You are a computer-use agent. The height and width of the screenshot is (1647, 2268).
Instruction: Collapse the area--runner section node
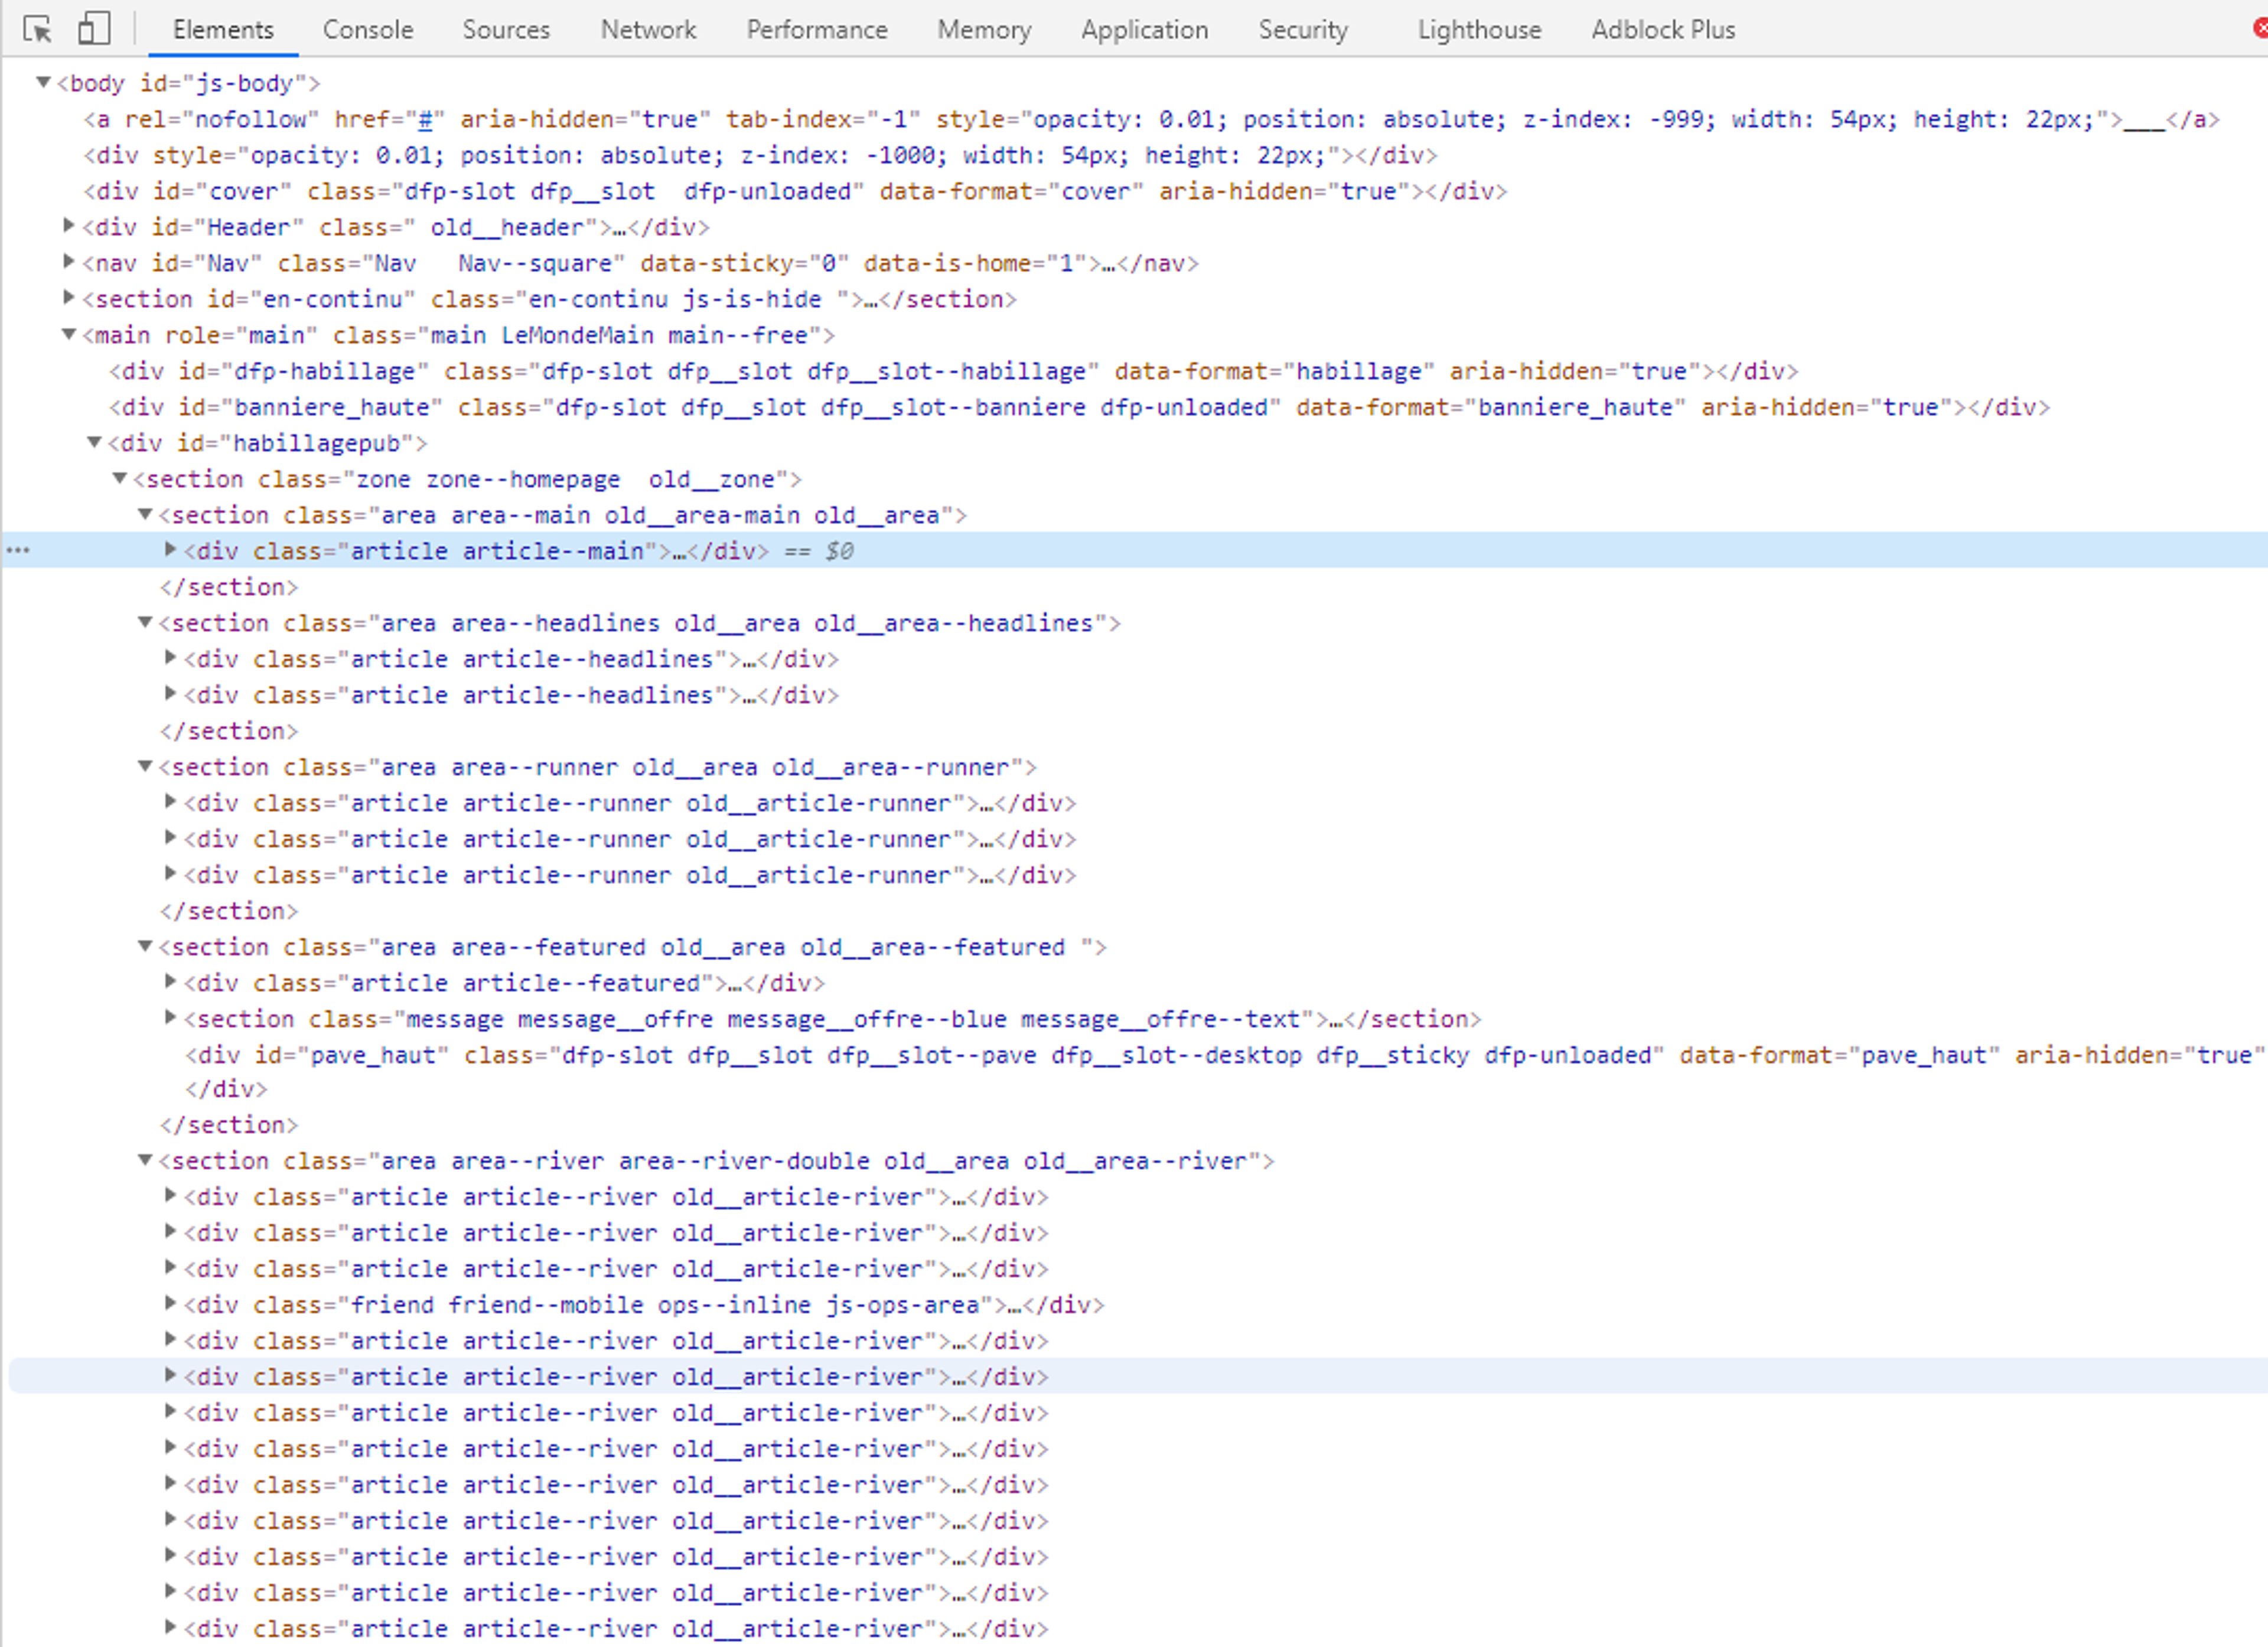(x=145, y=766)
